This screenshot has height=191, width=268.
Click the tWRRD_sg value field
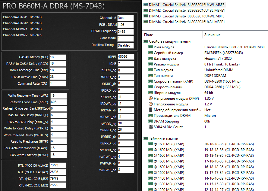coord(126,123)
